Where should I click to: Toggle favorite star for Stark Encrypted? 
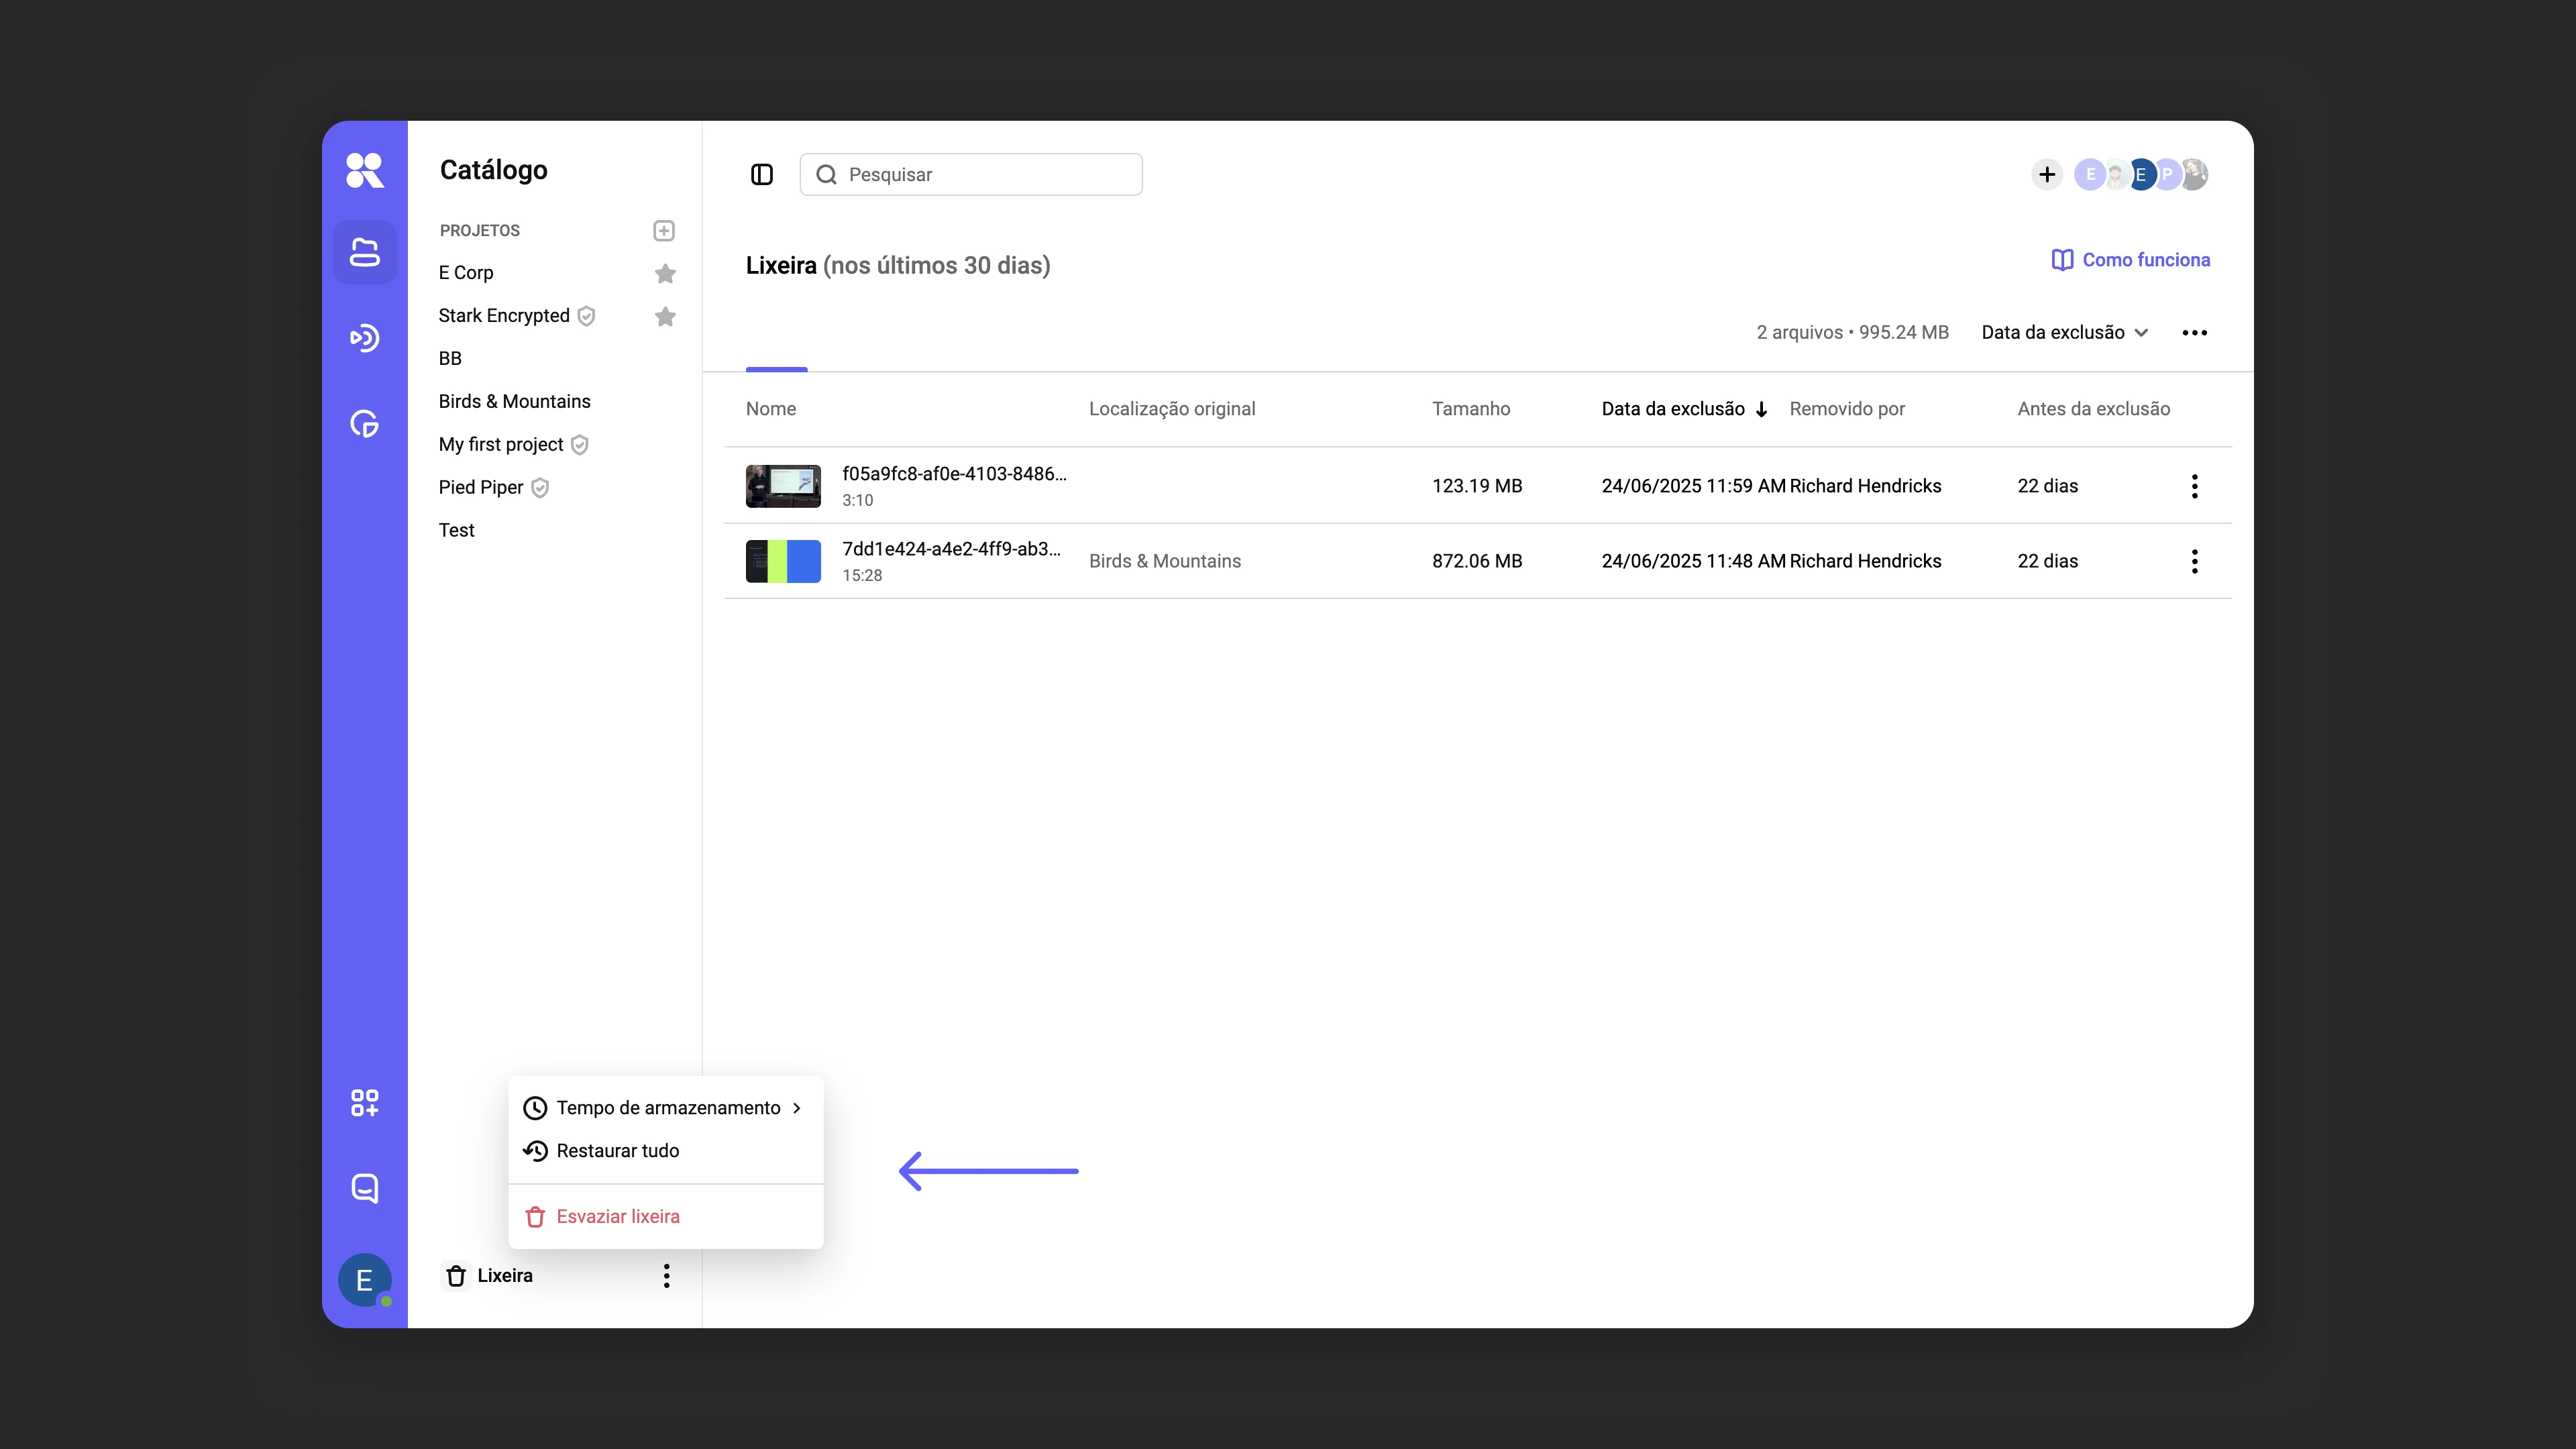(x=665, y=316)
